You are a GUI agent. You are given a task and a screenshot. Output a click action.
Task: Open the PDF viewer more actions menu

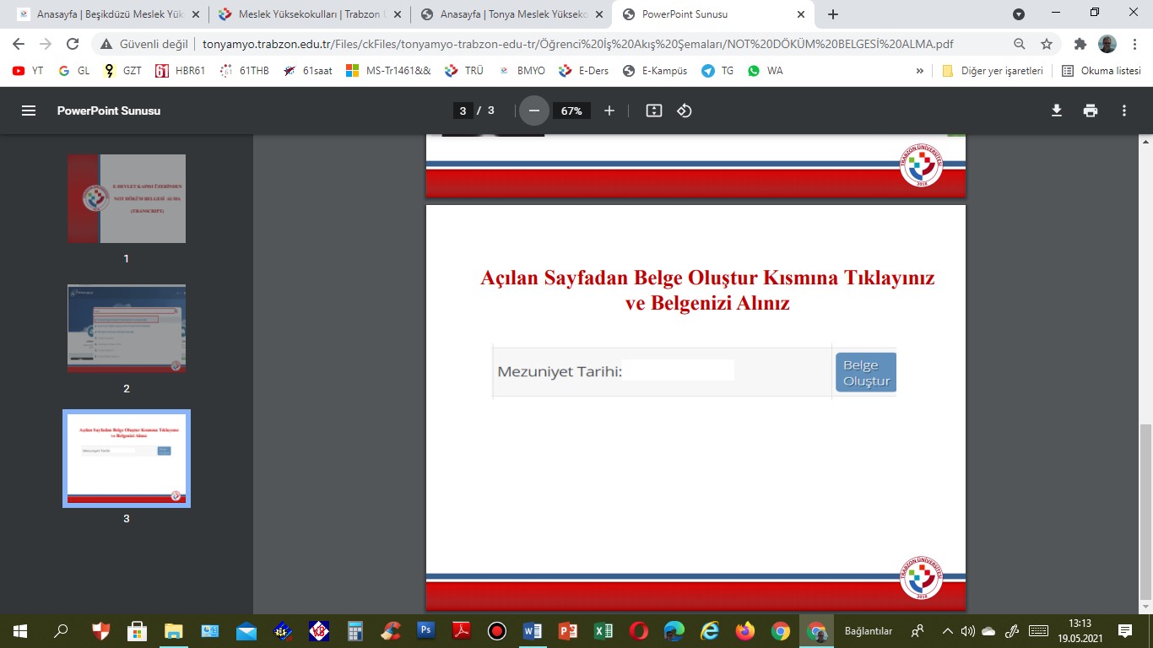pos(1124,111)
